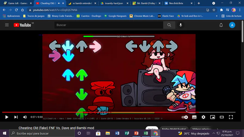Open YouTube hamburger guide menu

(x=7, y=25)
